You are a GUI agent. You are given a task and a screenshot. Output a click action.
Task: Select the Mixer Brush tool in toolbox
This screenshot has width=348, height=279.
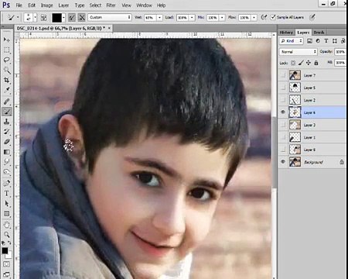(7, 112)
